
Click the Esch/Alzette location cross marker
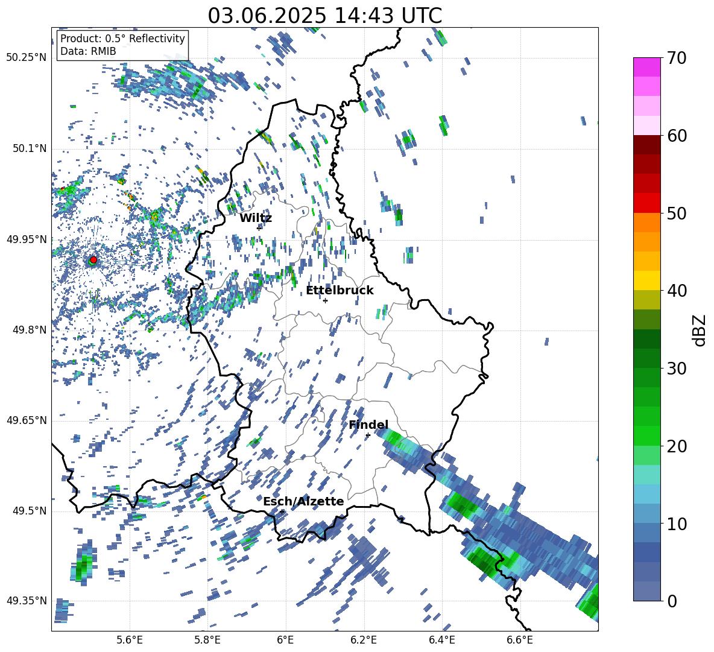tap(282, 511)
